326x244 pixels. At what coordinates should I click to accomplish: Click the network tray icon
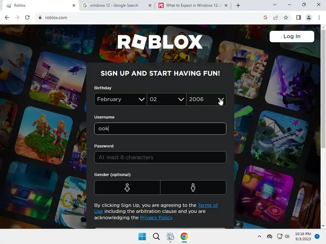[280, 236]
